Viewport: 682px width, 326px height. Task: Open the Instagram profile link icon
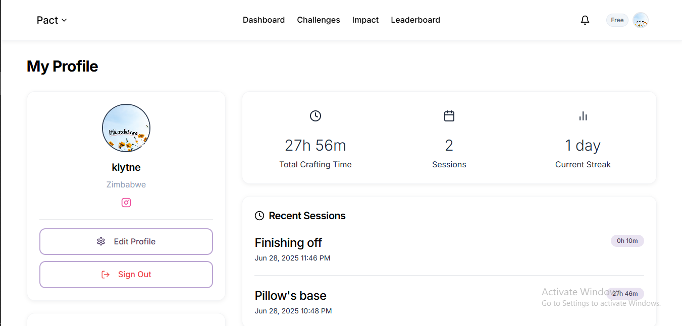pos(126,203)
